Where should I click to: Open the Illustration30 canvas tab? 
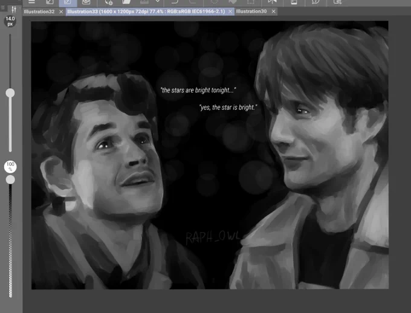click(x=251, y=11)
